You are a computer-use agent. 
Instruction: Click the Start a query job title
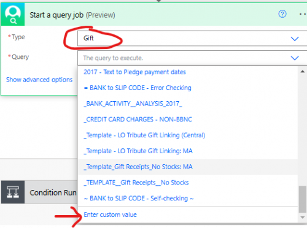(72, 15)
